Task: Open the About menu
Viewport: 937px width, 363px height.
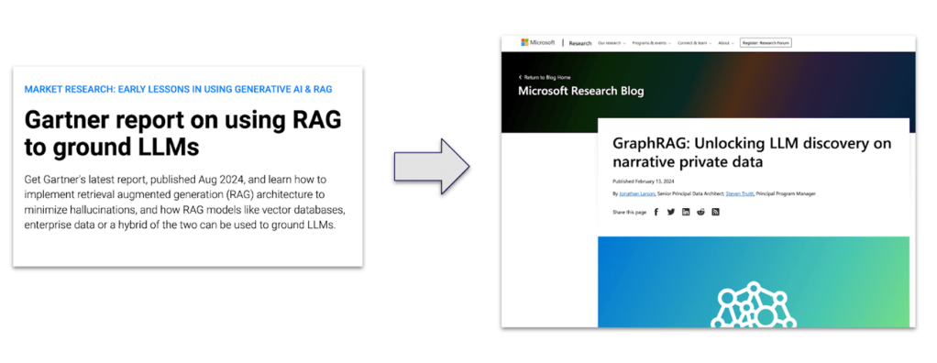Action: pos(726,43)
